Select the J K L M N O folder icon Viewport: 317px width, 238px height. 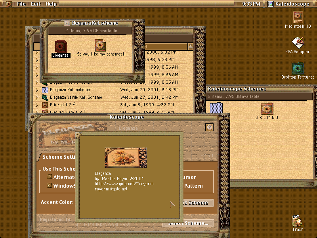[267, 109]
